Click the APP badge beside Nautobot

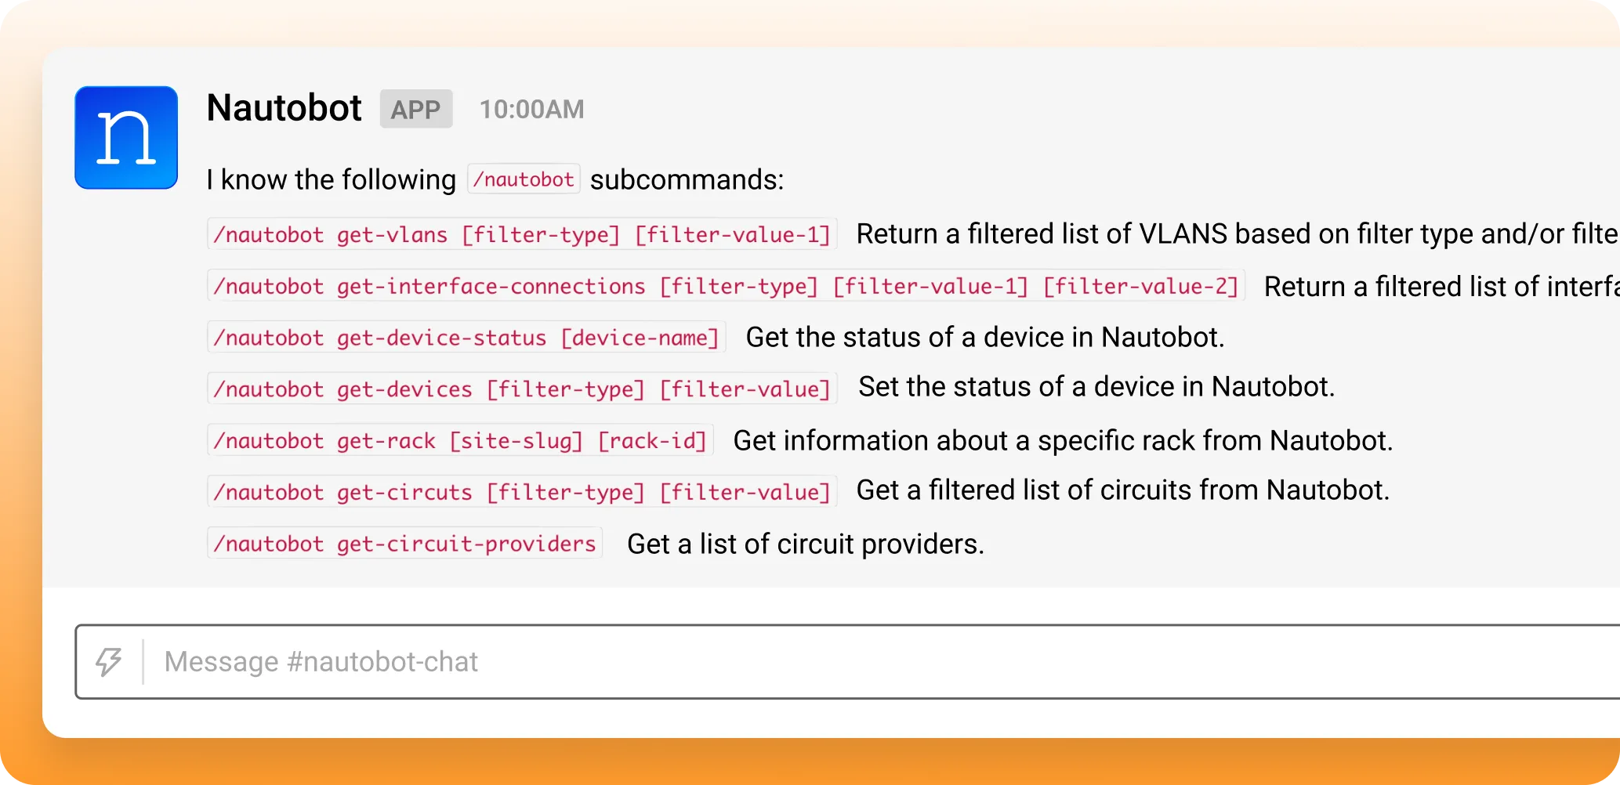[x=415, y=110]
